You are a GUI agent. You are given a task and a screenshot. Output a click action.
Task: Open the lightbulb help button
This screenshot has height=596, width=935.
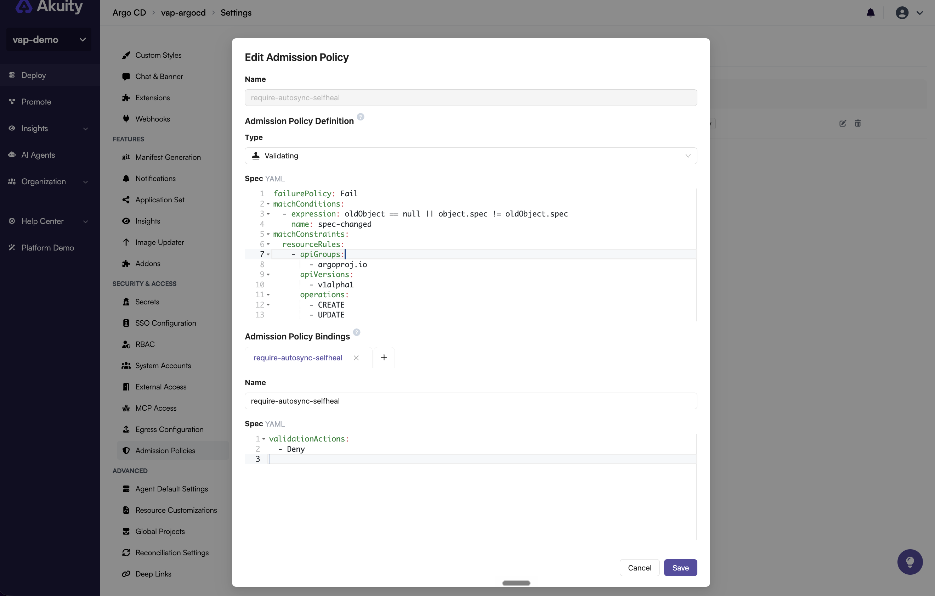click(x=910, y=561)
